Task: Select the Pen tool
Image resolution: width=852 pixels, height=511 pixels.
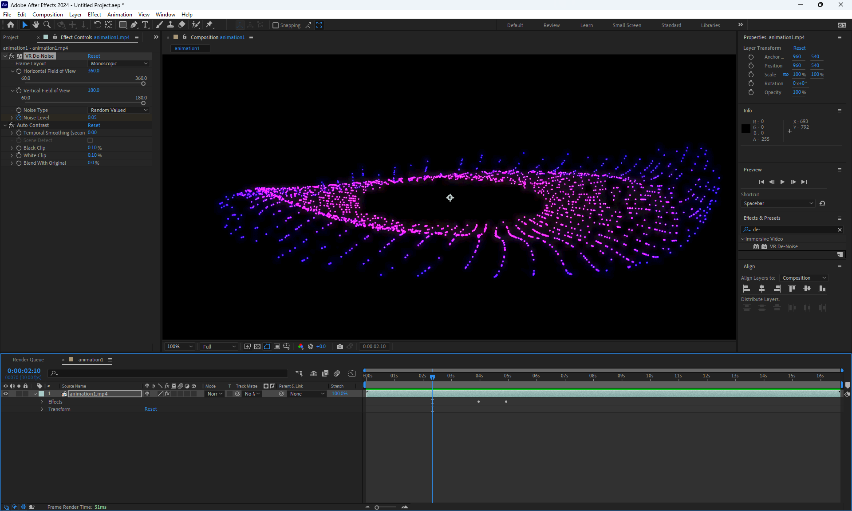Action: tap(134, 25)
